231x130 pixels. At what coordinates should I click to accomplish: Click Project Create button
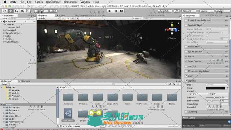5,84
